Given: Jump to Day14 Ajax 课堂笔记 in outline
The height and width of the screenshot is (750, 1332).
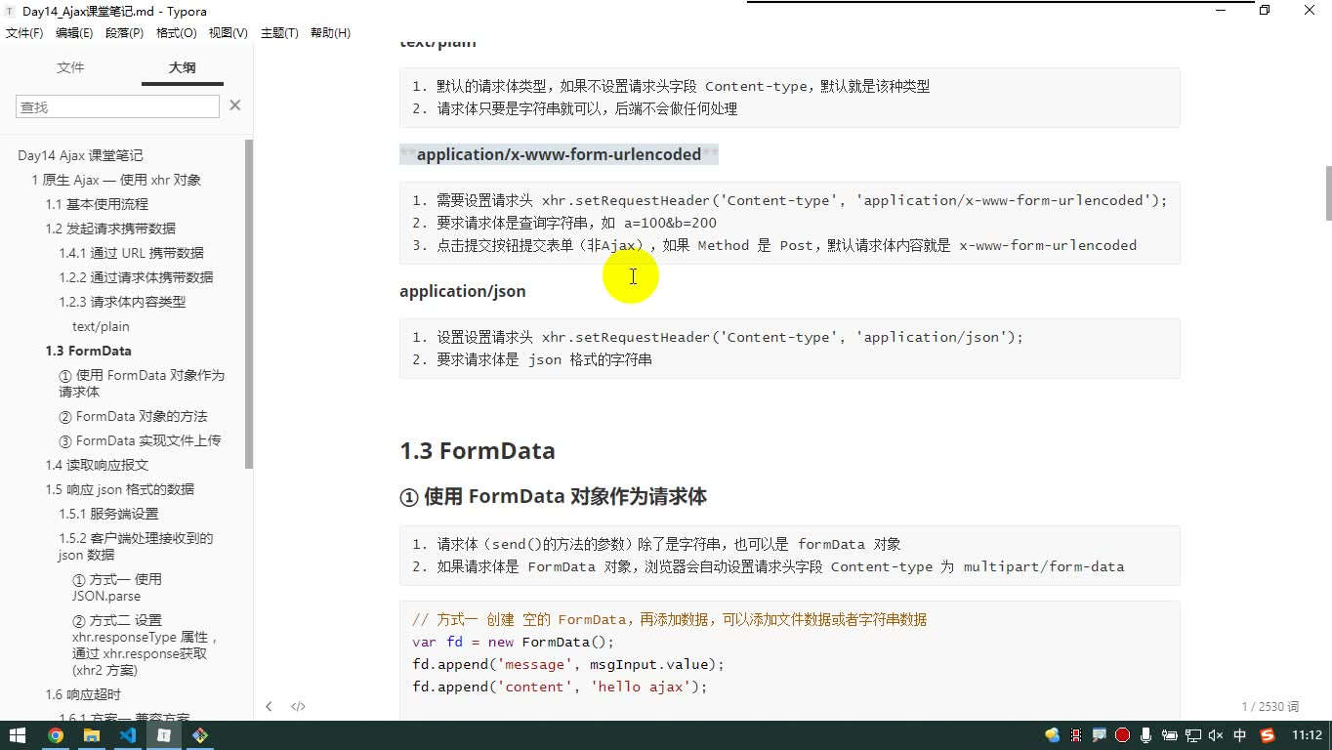Looking at the screenshot, I should (x=80, y=155).
